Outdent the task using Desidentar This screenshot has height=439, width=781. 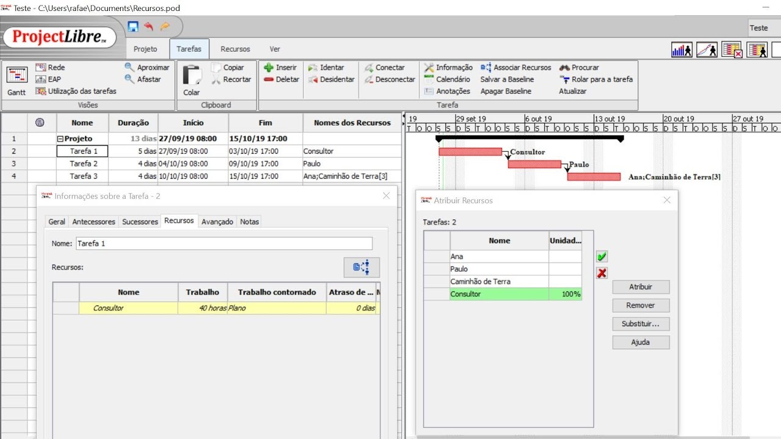tap(331, 79)
